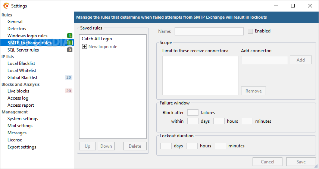Click the Cancel button

pos(267,162)
